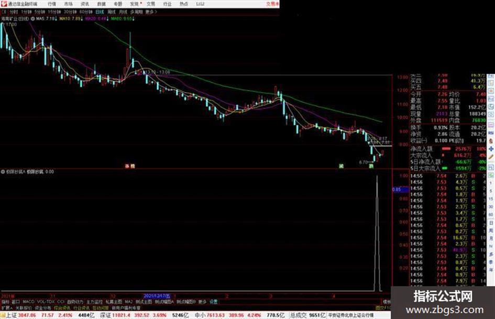Select the 日线 daily period tab
Viewport: 495px width, 319px height.
click(x=100, y=12)
